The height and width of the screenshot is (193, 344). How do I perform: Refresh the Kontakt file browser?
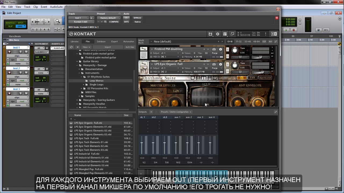click(x=71, y=47)
